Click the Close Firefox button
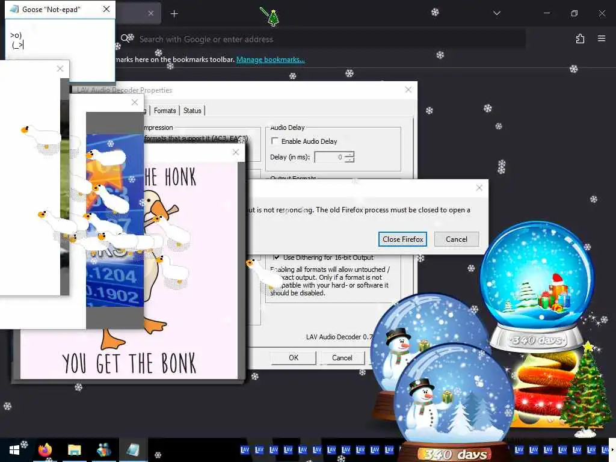 [402, 239]
